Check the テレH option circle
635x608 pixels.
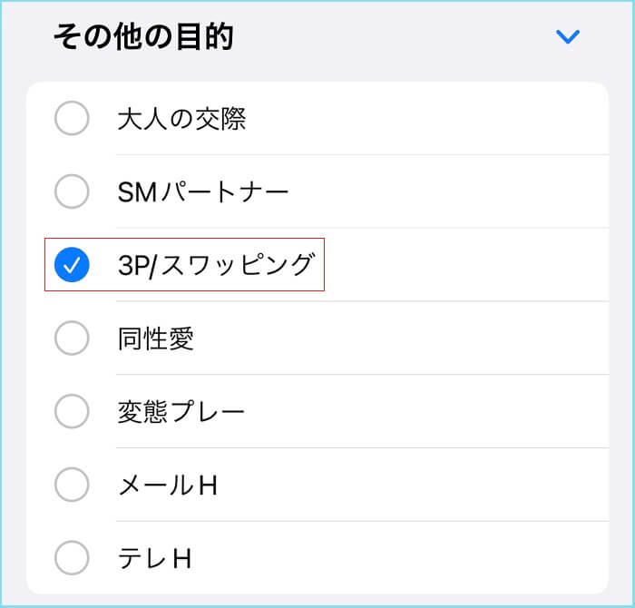(72, 556)
